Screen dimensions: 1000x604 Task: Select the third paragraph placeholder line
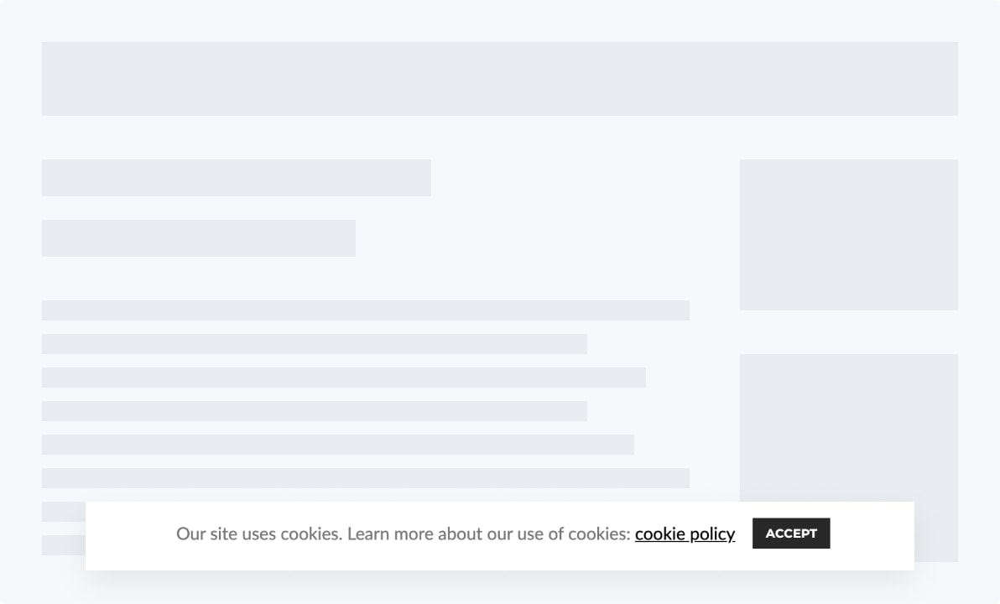343,377
